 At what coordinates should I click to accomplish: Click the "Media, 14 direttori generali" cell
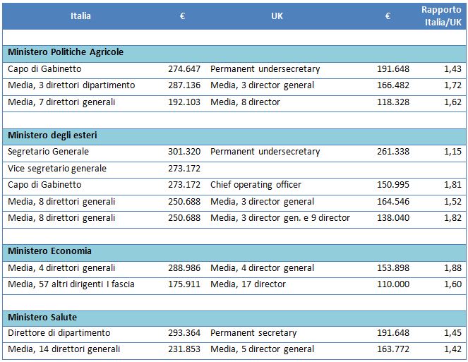point(64,349)
